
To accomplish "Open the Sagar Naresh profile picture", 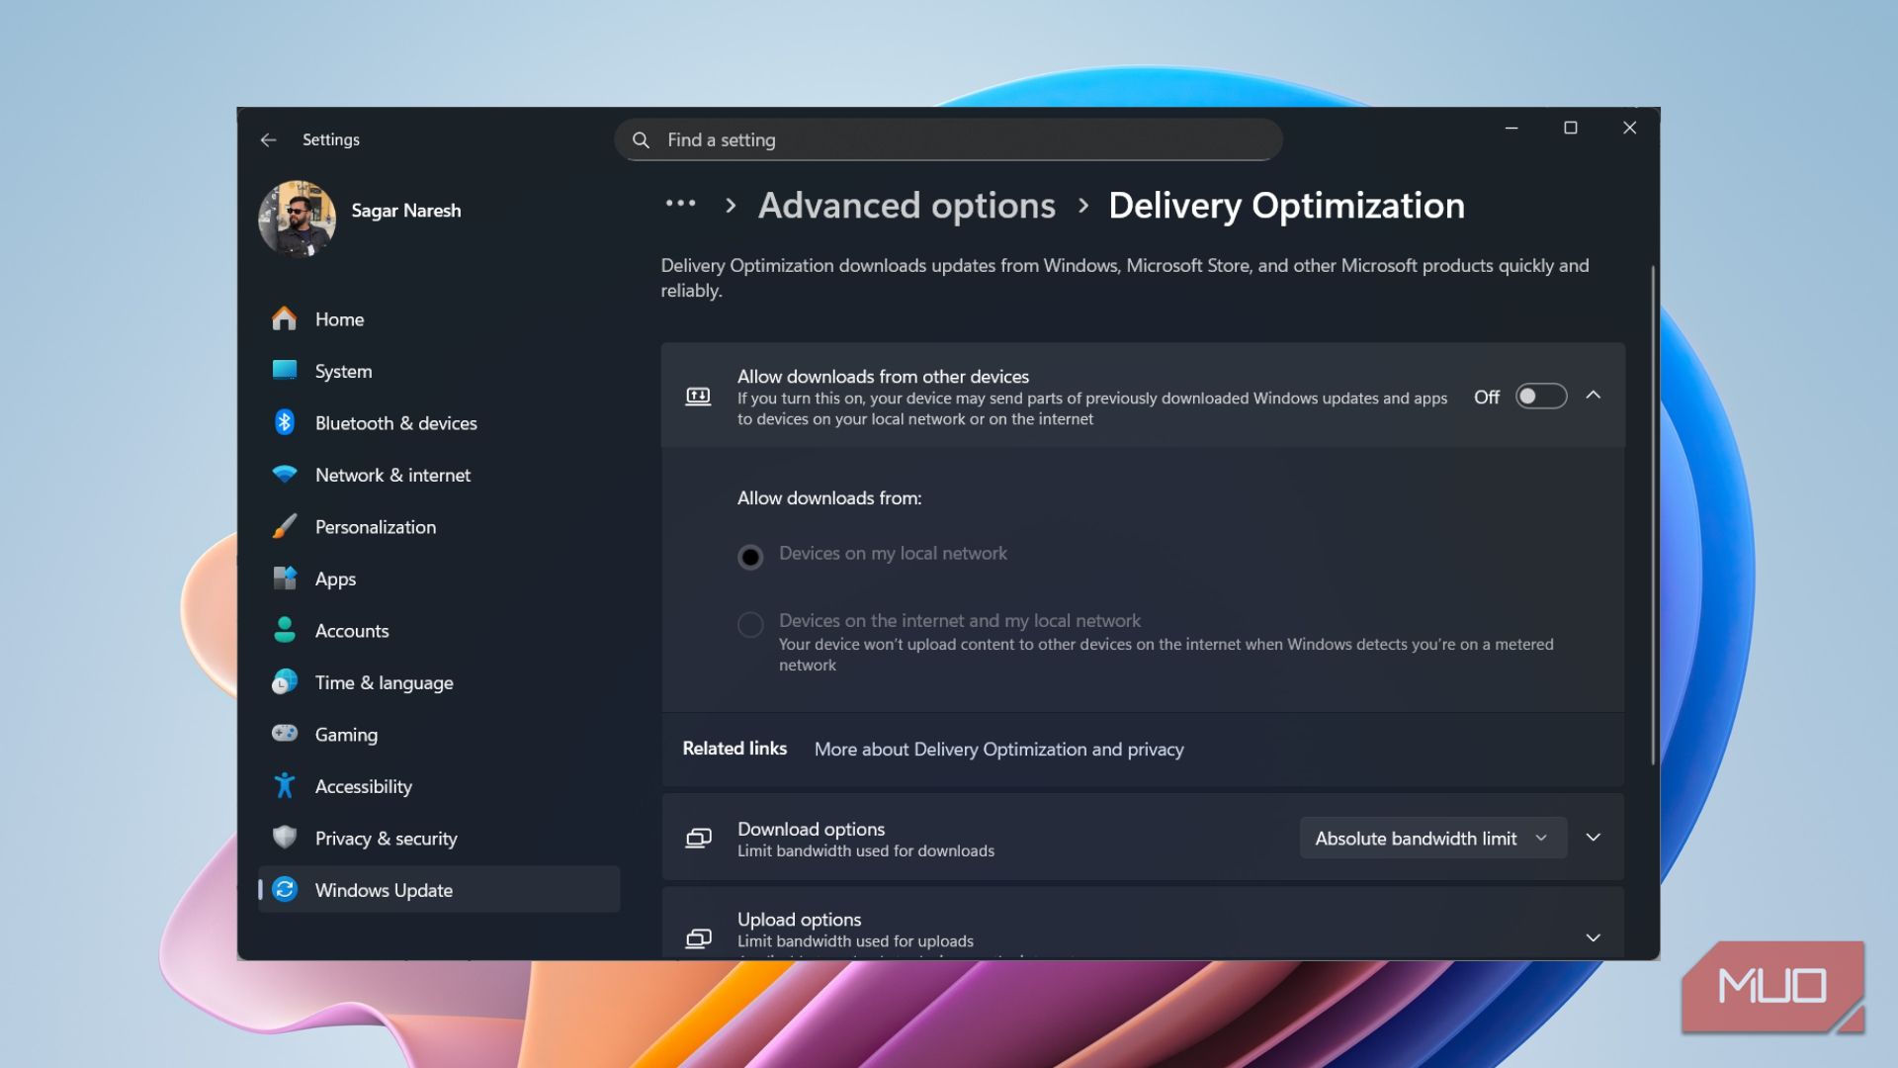I will point(297,219).
